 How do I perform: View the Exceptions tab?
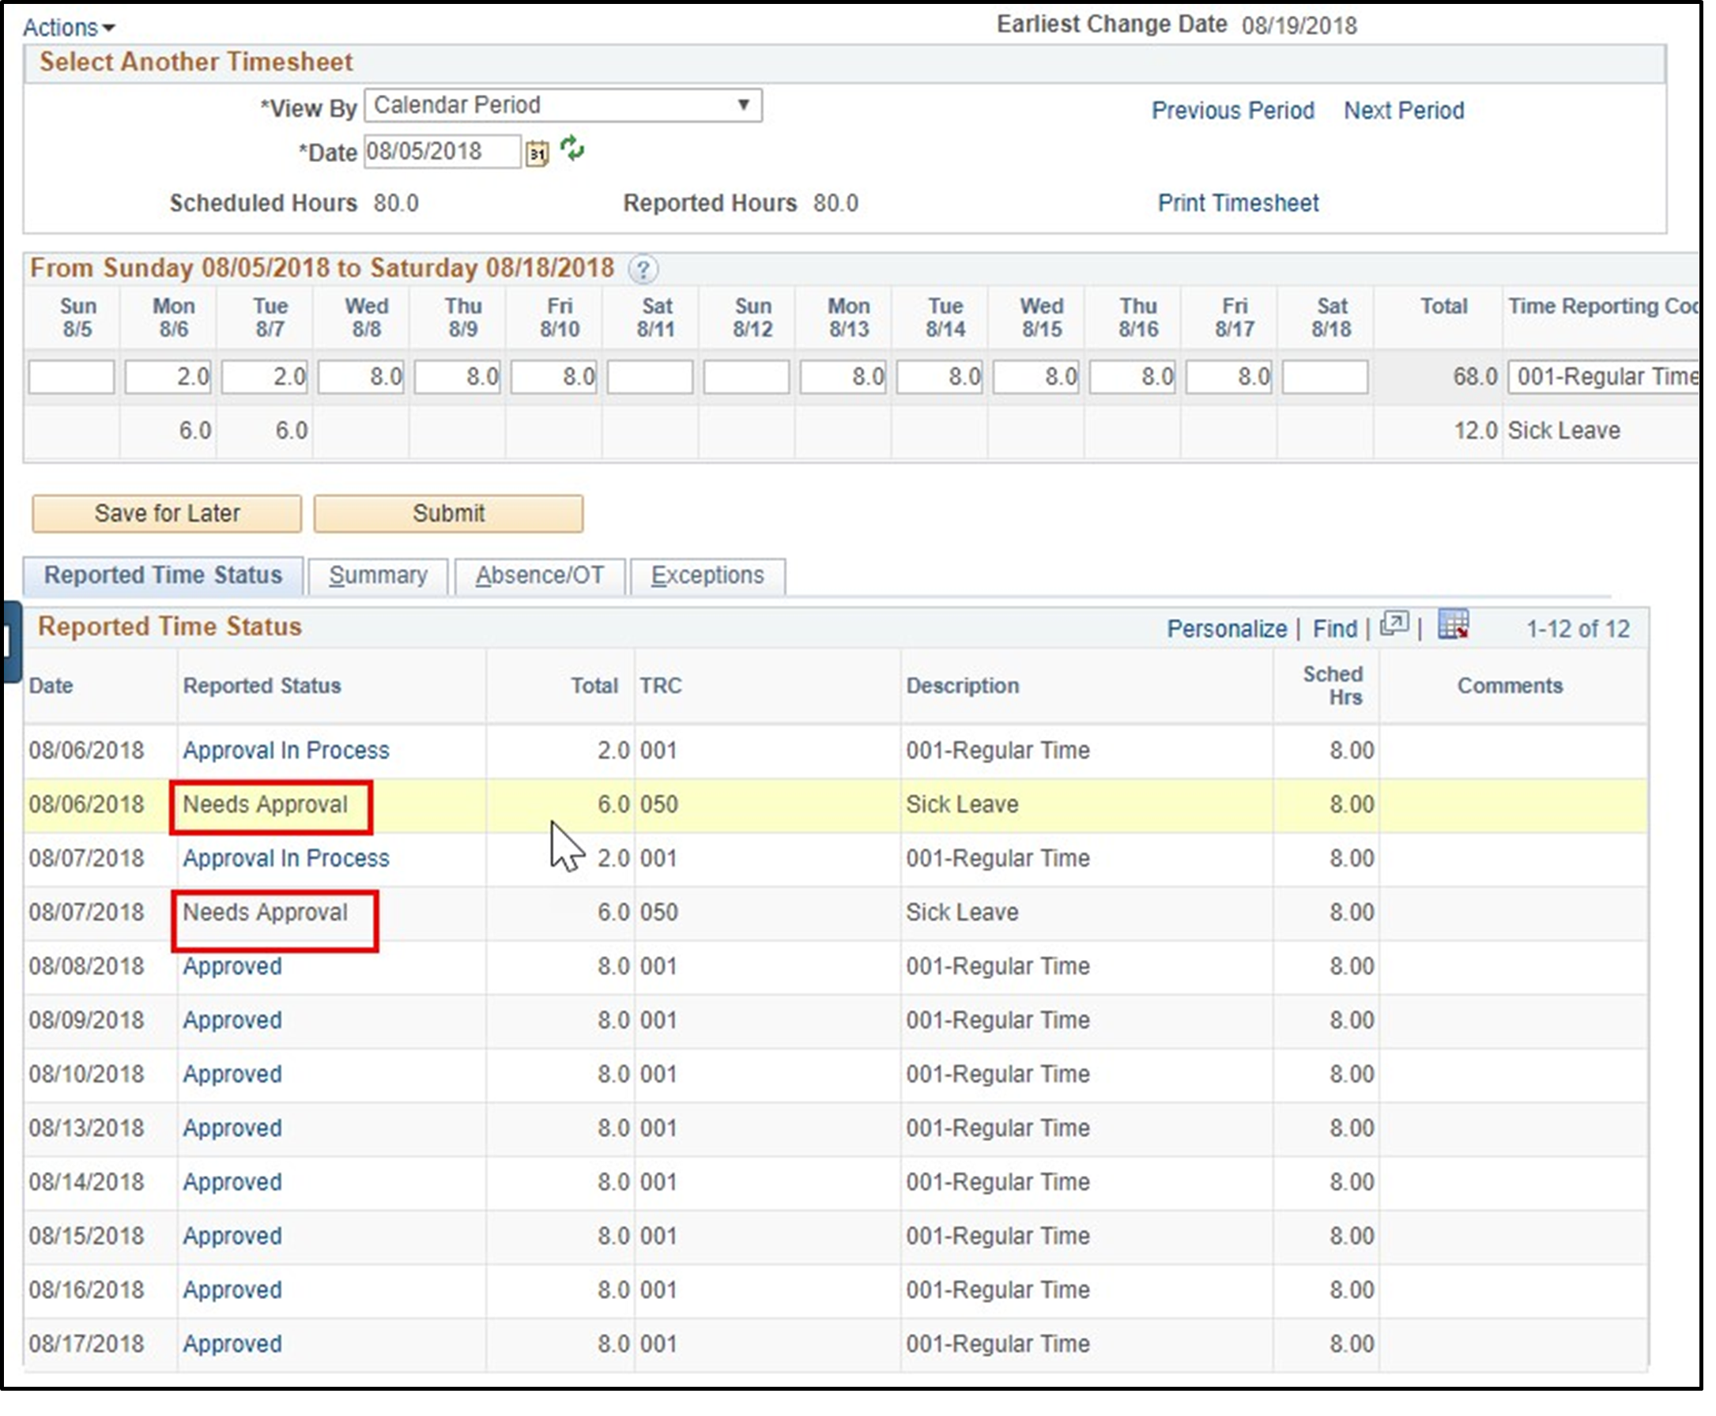(707, 575)
